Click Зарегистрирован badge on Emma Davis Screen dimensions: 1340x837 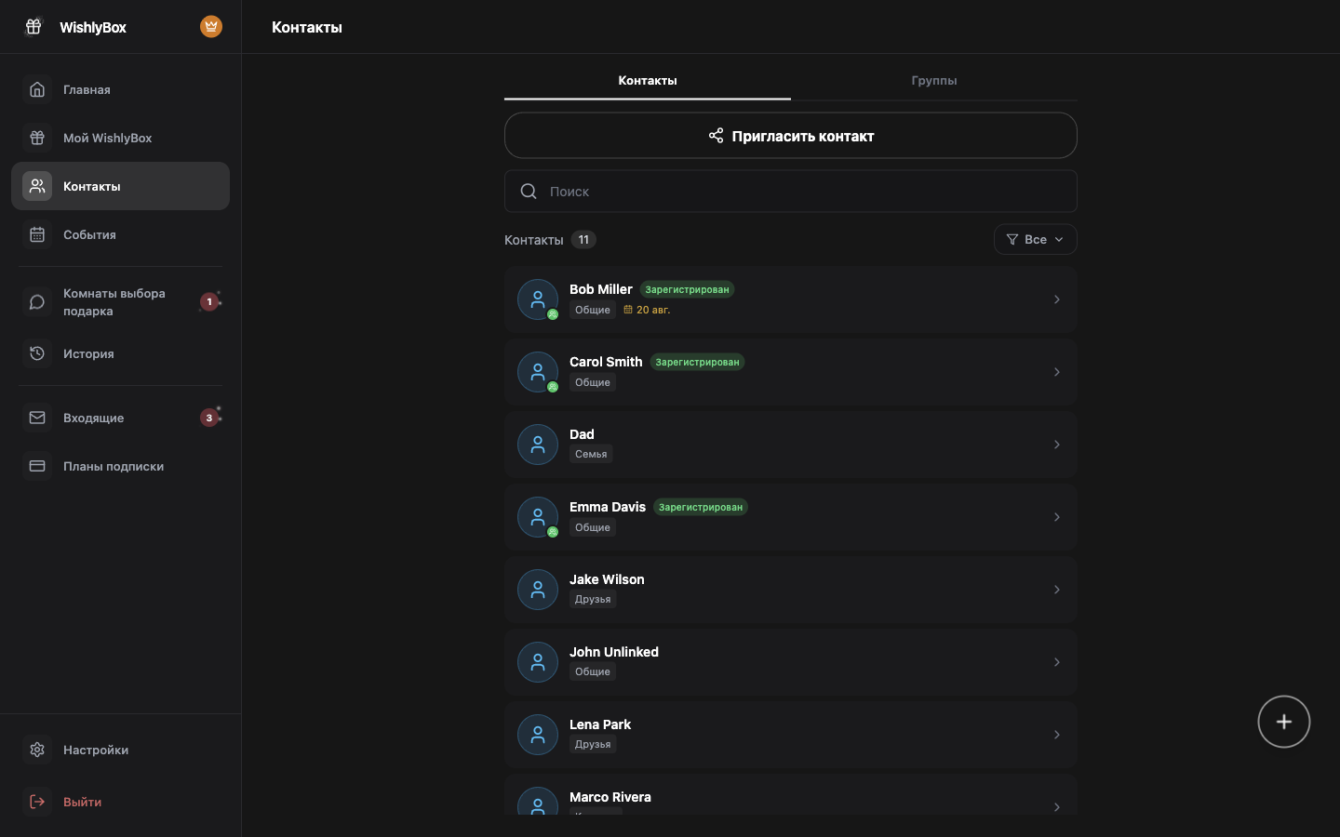tap(701, 507)
